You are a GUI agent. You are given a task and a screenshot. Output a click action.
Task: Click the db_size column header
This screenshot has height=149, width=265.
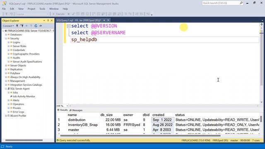coord(106,115)
